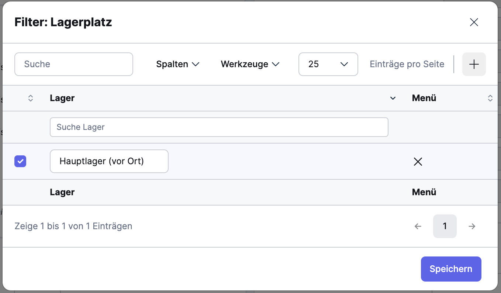Sort the Menü column with its sort icon
Image resolution: width=501 pixels, height=293 pixels.
(491, 98)
